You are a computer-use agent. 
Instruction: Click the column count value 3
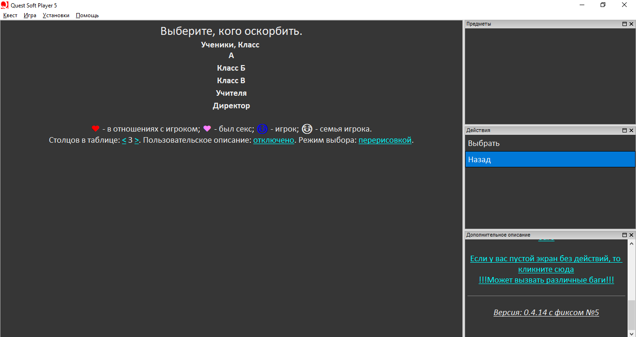pos(130,140)
